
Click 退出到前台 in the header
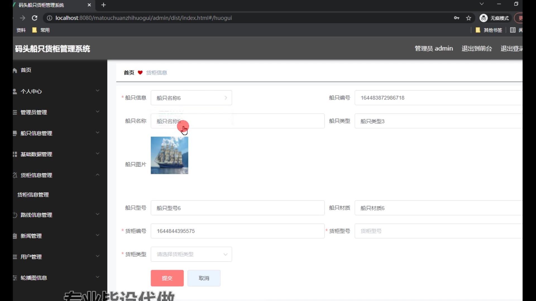tap(477, 48)
